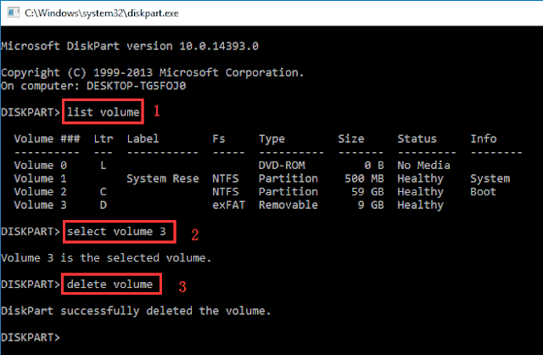
Task: Click drive letter D in Volume 3 row
Action: tap(104, 205)
